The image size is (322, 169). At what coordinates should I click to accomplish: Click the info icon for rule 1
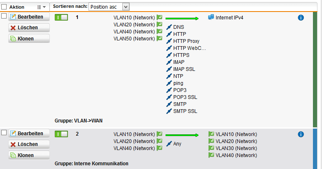[301, 18]
